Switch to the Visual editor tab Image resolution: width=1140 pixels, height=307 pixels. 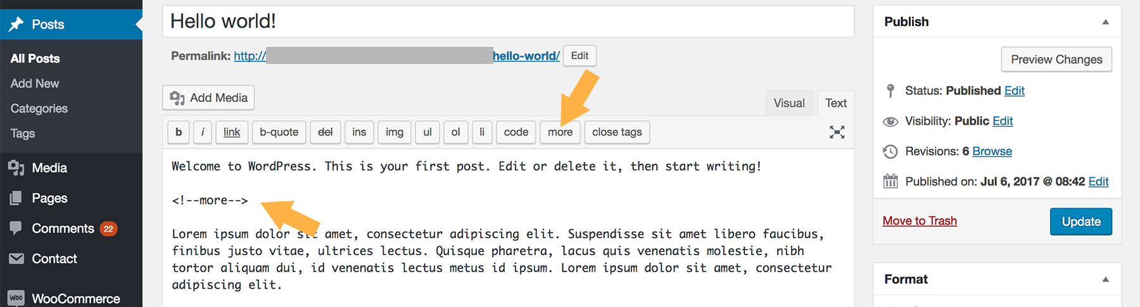pyautogui.click(x=788, y=103)
